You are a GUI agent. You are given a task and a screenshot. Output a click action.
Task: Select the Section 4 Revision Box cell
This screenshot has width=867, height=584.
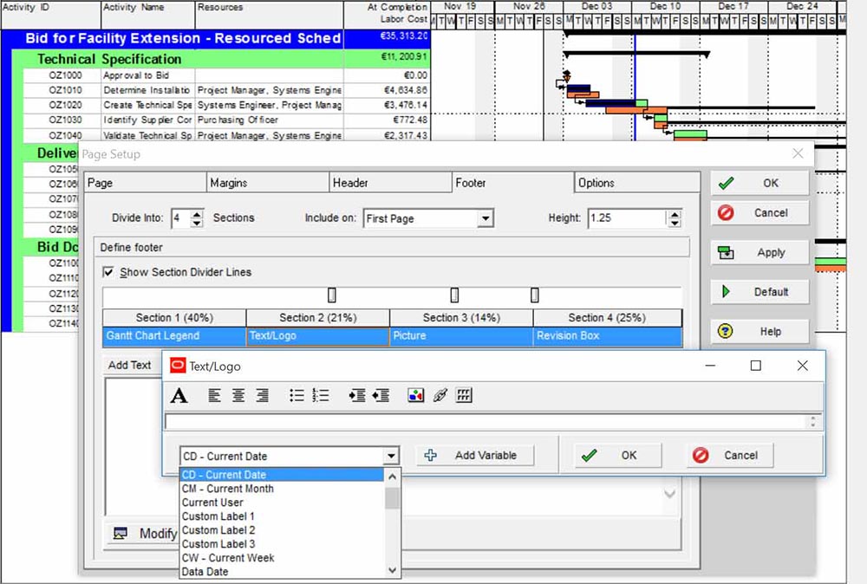coord(607,335)
